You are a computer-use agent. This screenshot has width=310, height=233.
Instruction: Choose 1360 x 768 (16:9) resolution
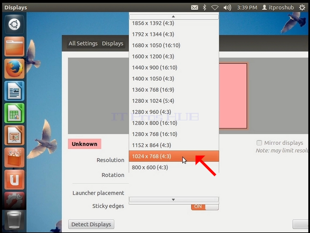[x=174, y=90]
